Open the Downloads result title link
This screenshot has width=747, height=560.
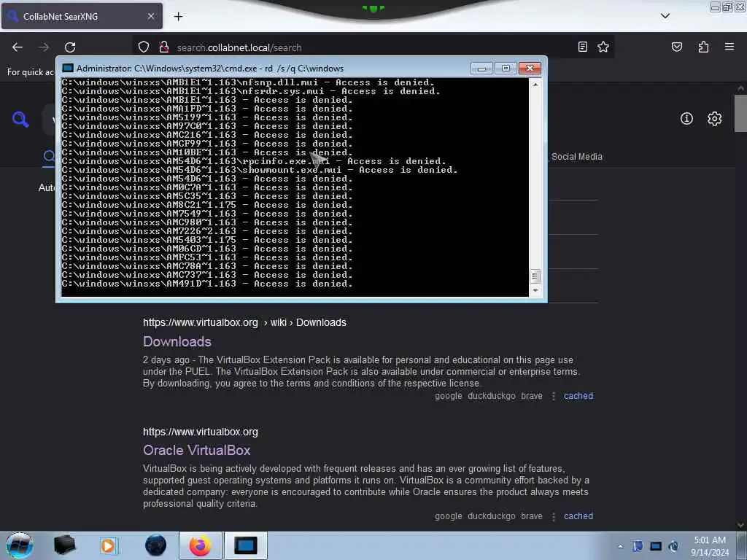click(x=177, y=341)
